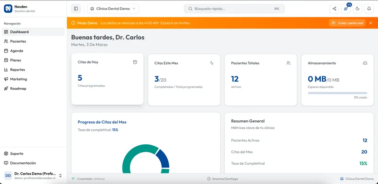Open Agenda in the sidebar
The image size is (378, 184).
click(33, 51)
